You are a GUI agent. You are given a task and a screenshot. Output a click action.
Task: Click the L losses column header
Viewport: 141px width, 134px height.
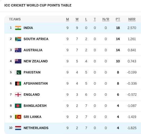point(86,19)
